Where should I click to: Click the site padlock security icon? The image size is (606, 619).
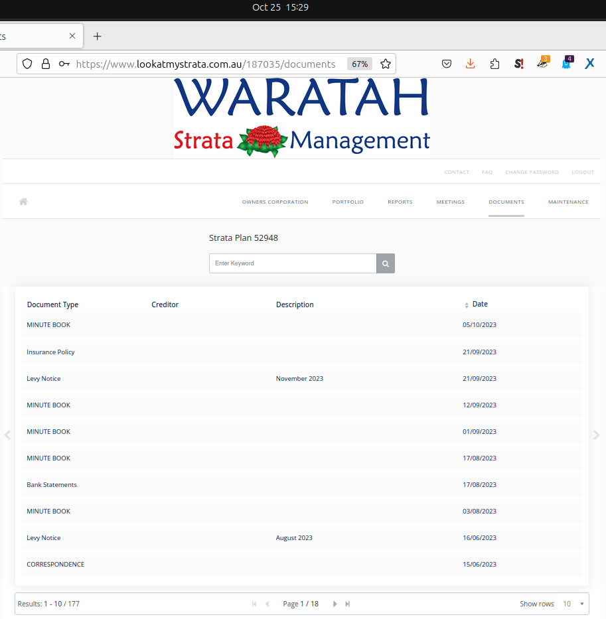tap(46, 64)
